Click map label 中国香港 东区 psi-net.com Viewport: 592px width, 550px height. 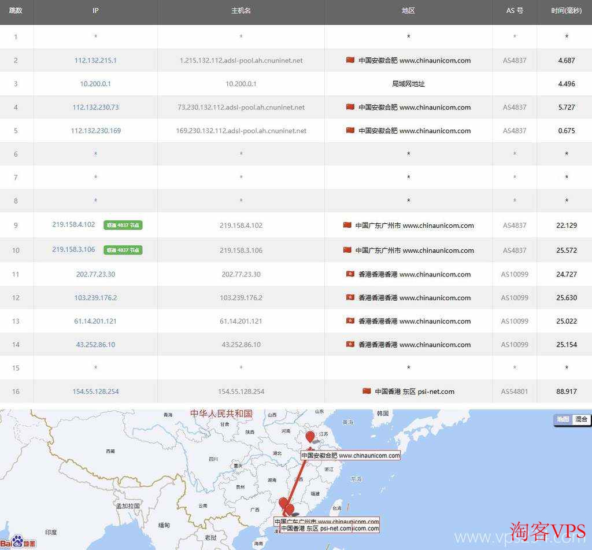coord(316,529)
